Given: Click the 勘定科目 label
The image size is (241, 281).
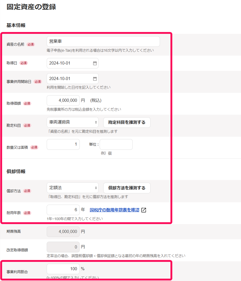Looking at the screenshot, I should pyautogui.click(x=14, y=125).
